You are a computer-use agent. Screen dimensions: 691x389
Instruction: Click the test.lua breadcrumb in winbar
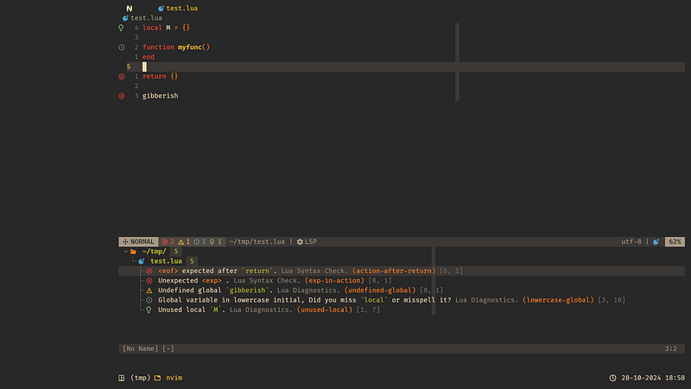143,18
